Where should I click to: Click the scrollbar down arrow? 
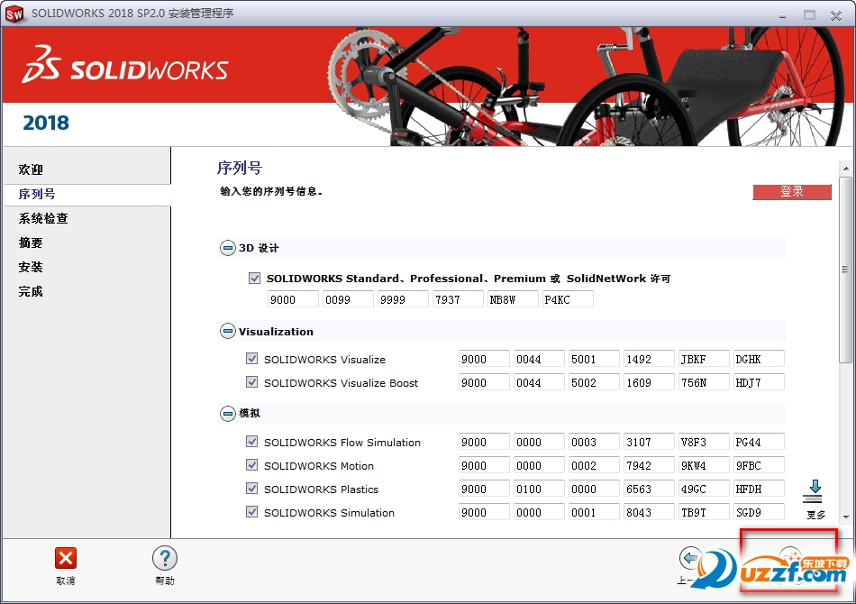[845, 516]
